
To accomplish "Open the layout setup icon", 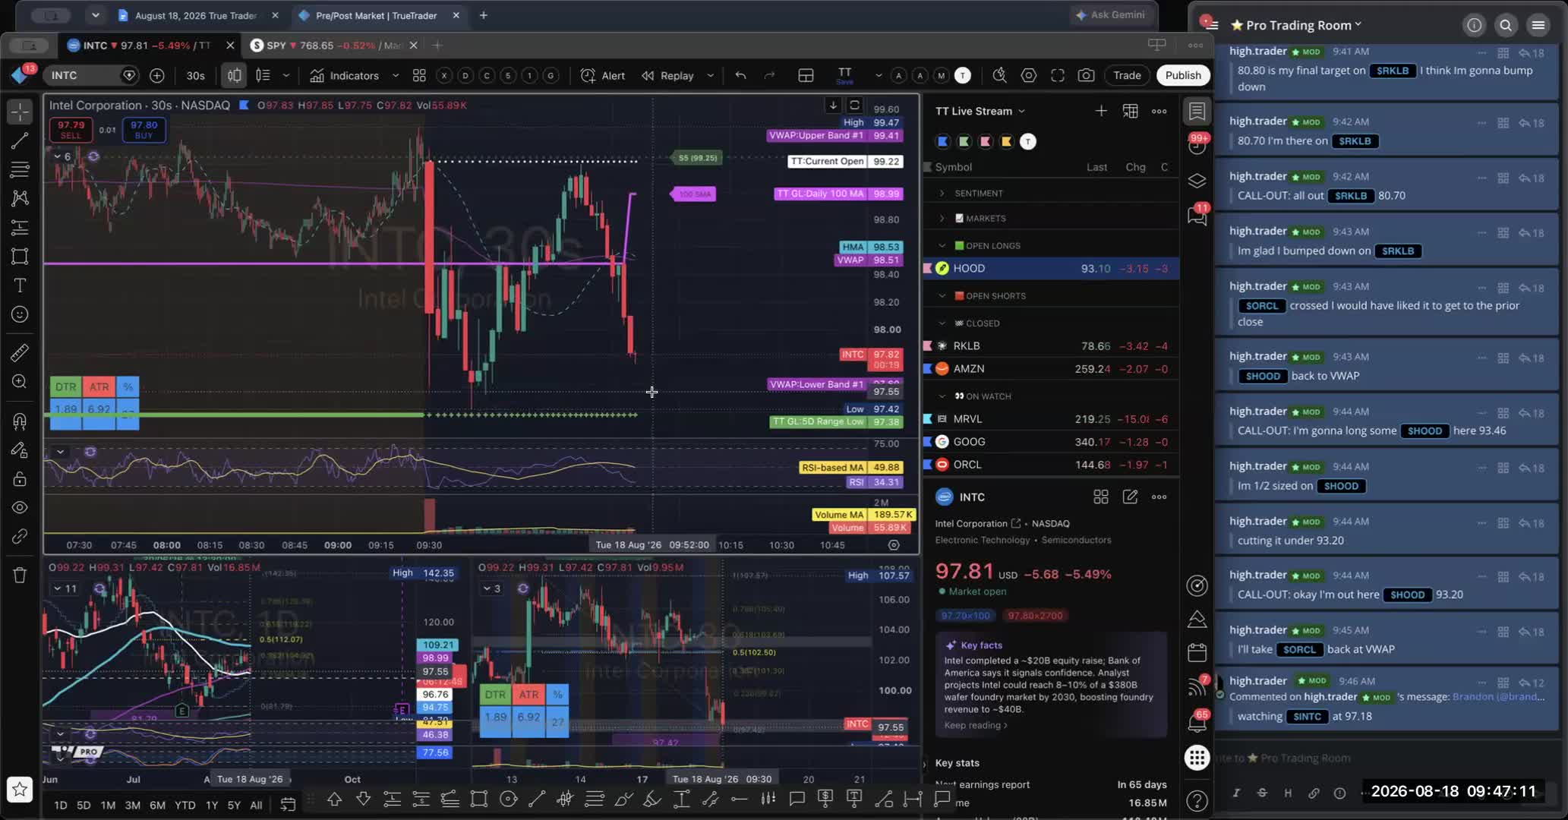I will point(806,75).
